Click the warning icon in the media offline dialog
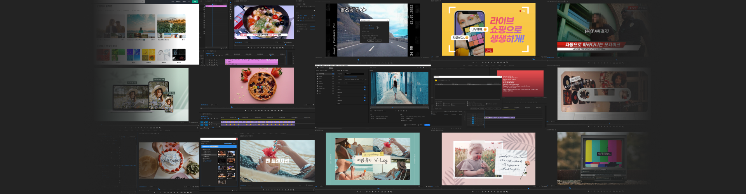746x194 pixels. (436, 80)
